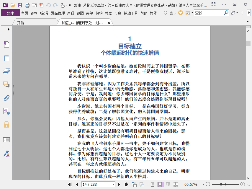Image resolution: width=252 pixels, height=189 pixels.
Task: Undo the last action
Action: [x=48, y=5]
